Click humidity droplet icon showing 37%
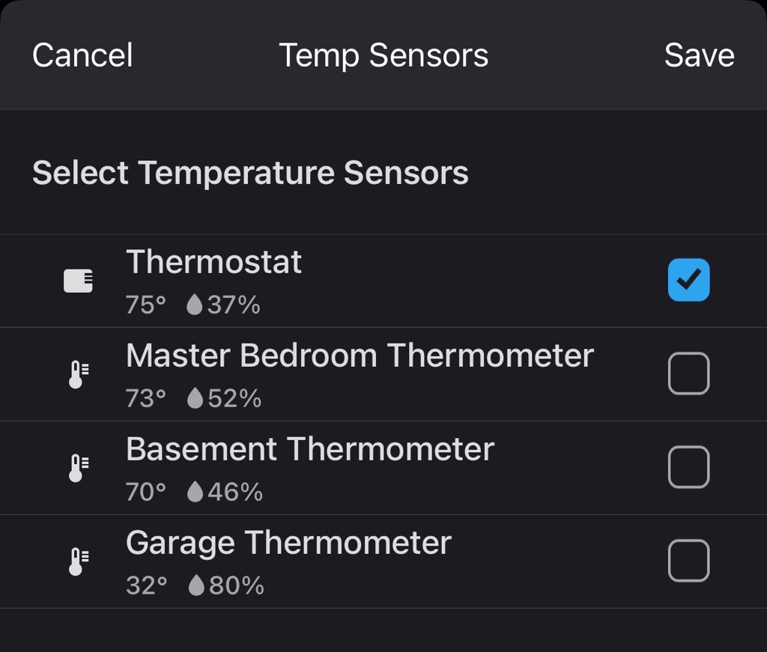Image resolution: width=767 pixels, height=652 pixels. (195, 305)
